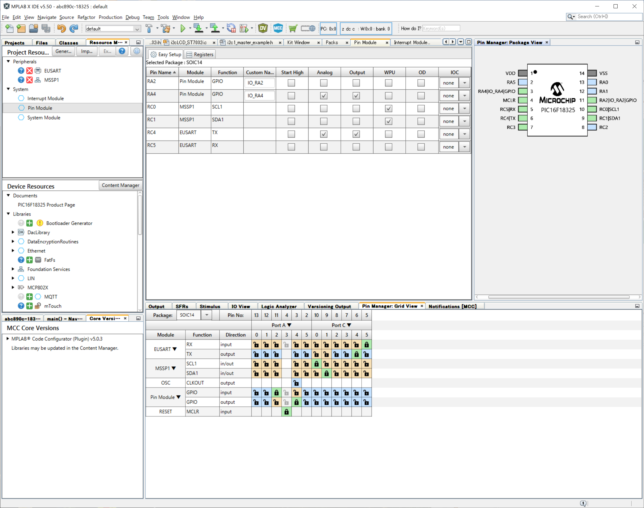Uncheck WPU checkbox for RC1
Screen dimensions: 644x508
tap(389, 121)
